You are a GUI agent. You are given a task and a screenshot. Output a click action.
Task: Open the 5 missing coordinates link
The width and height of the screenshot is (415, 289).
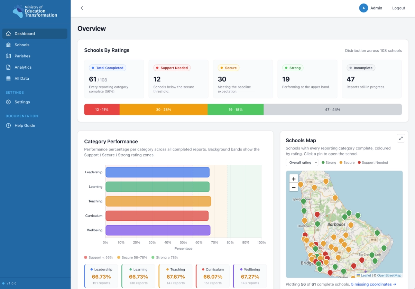click(x=373, y=285)
